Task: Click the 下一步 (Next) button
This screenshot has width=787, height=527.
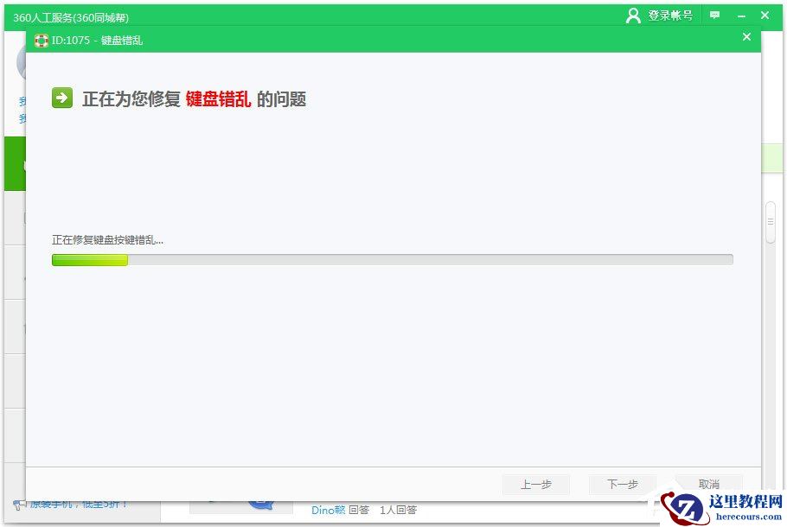Action: (622, 485)
